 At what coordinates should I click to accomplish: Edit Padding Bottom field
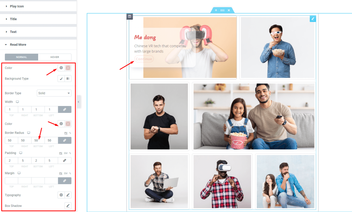(38, 161)
